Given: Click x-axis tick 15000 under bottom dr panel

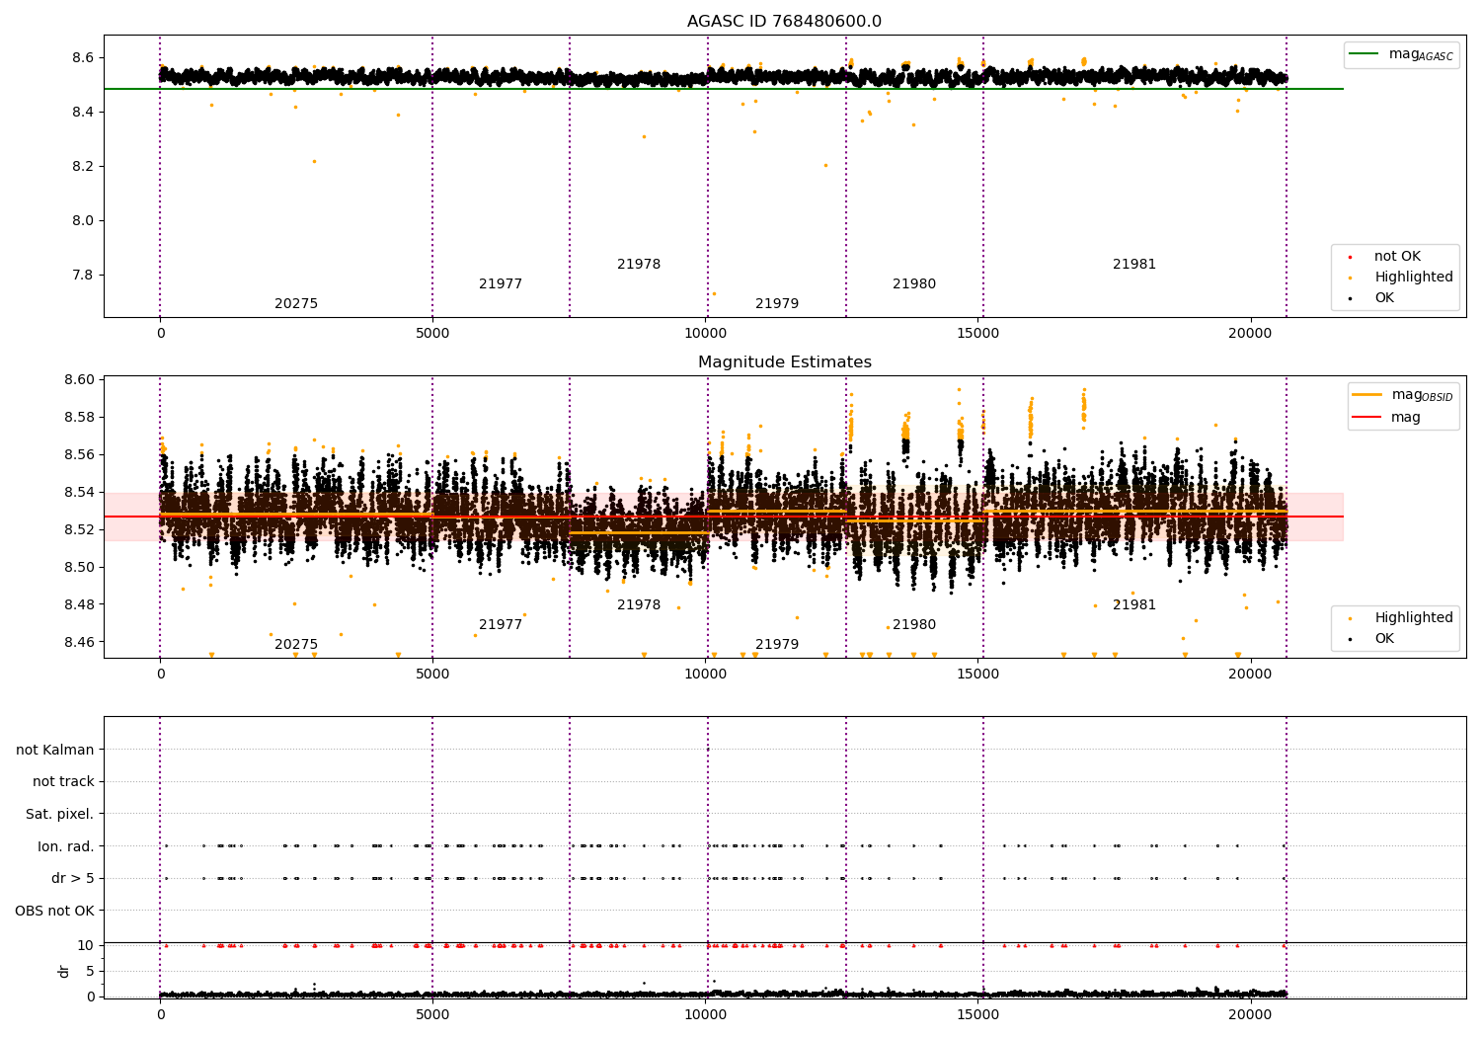Looking at the screenshot, I should pyautogui.click(x=978, y=1014).
